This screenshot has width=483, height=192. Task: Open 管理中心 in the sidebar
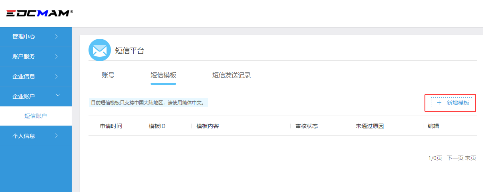tap(24, 36)
